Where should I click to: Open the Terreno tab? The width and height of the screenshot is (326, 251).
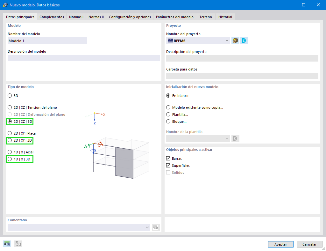(205, 17)
